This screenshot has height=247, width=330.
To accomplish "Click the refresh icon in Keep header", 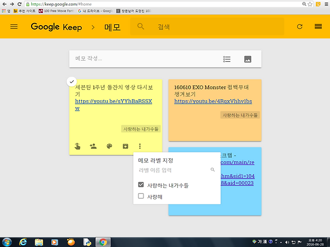I will (300, 27).
